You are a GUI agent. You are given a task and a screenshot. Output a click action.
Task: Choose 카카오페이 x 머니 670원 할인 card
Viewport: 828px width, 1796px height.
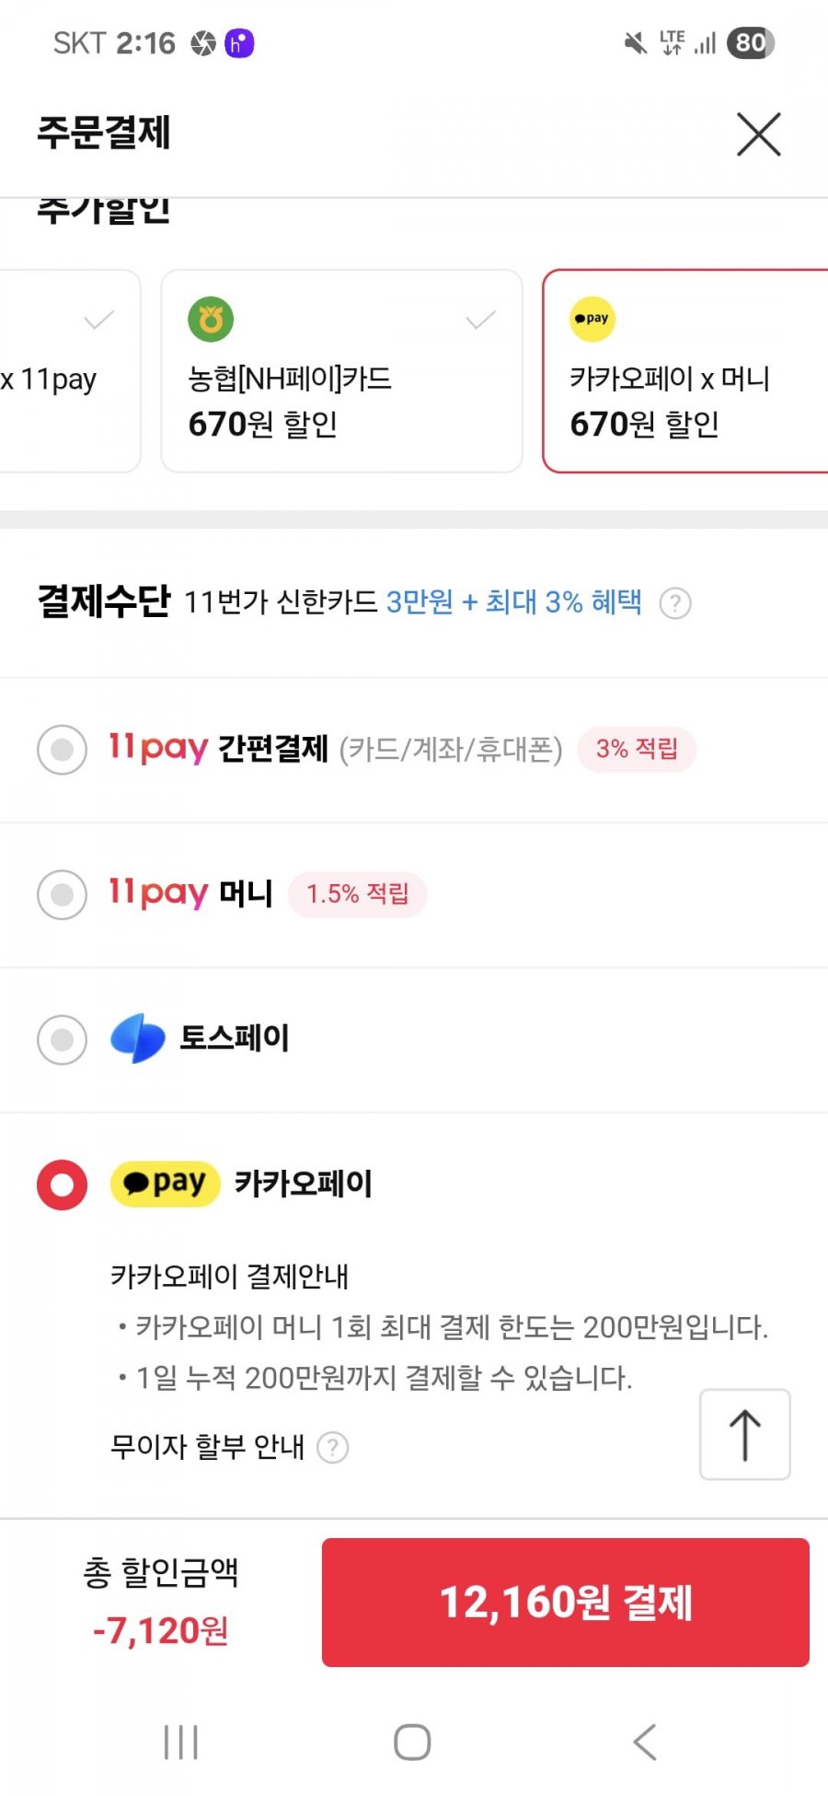pyautogui.click(x=685, y=371)
